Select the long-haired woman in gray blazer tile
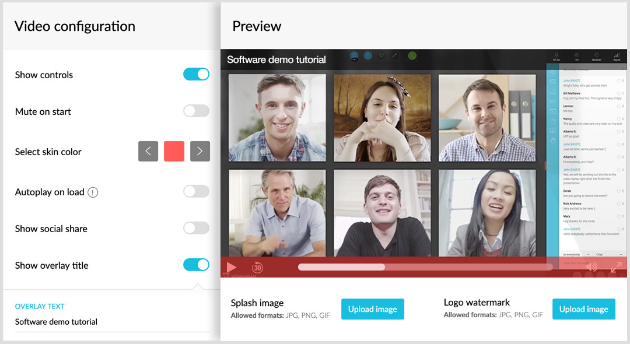630x344 pixels. click(x=487, y=213)
